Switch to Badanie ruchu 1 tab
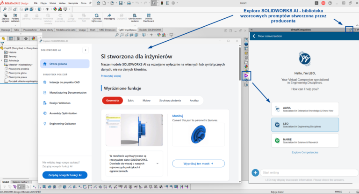This screenshot has width=359, height=194. tap(21, 182)
